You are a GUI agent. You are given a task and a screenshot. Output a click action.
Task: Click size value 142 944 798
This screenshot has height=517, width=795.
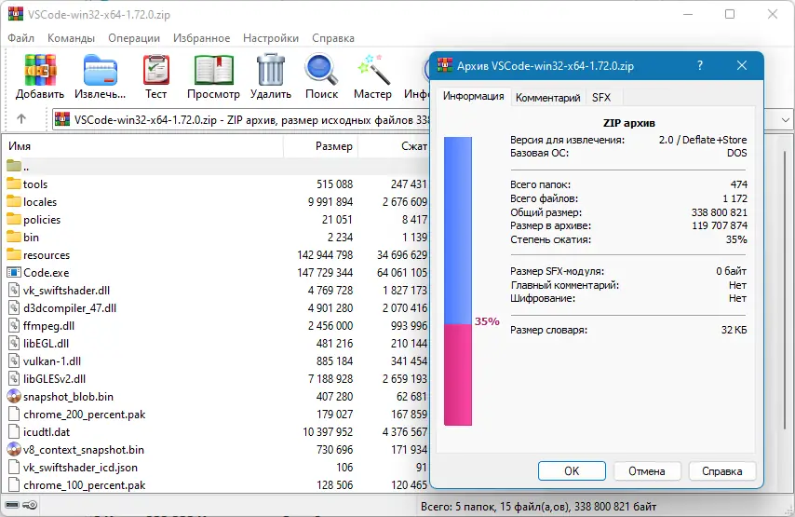(325, 254)
